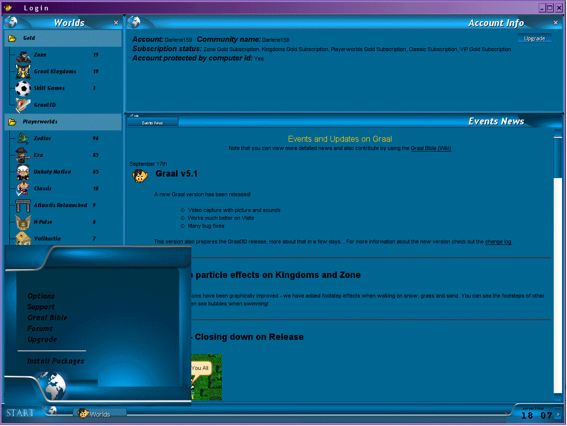The height and width of the screenshot is (426, 567).
Task: Click the globe icon in Worlds panel header
Action: pyautogui.click(x=11, y=22)
